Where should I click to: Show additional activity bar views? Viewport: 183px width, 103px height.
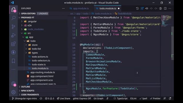tap(13, 69)
